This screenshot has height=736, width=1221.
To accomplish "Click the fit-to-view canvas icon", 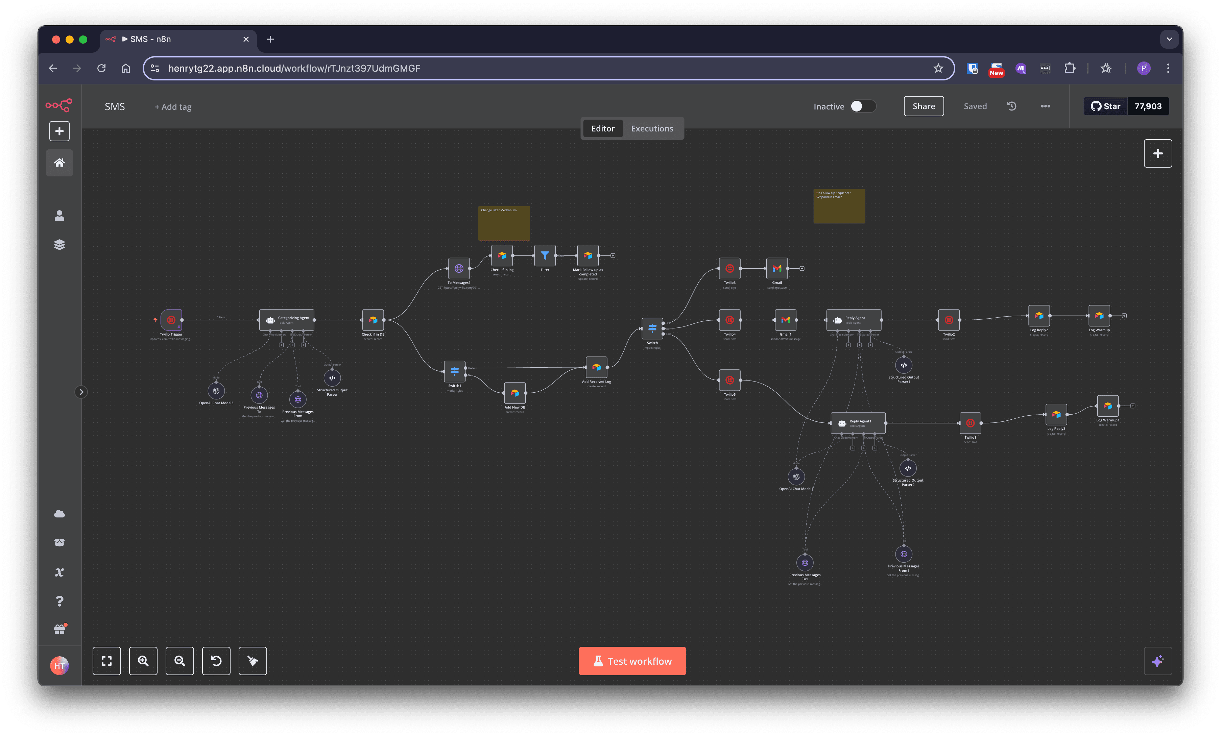I will click(106, 661).
